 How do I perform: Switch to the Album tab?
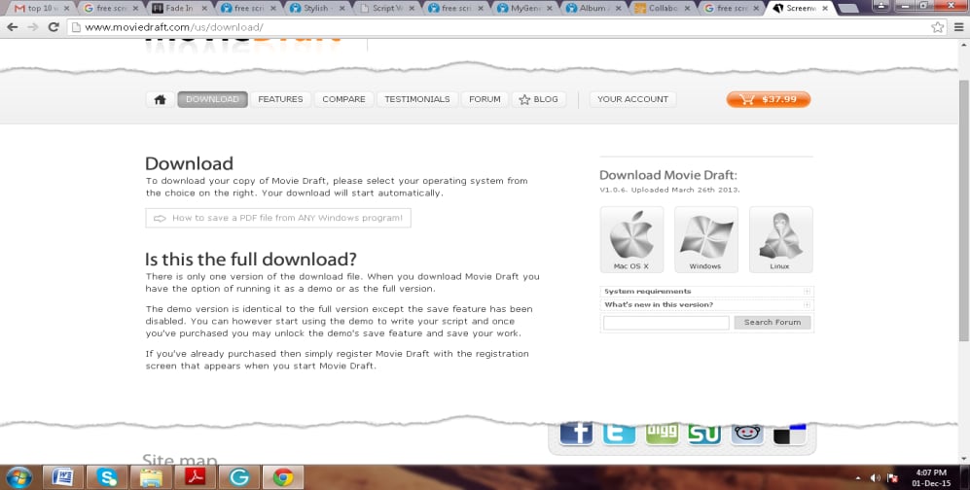592,8
